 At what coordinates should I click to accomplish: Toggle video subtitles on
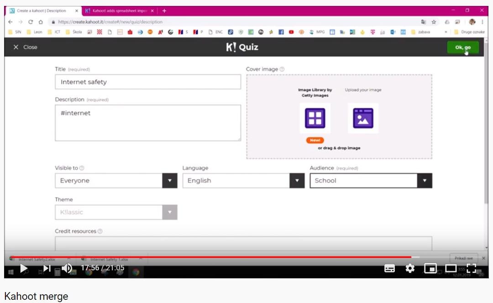tap(389, 269)
